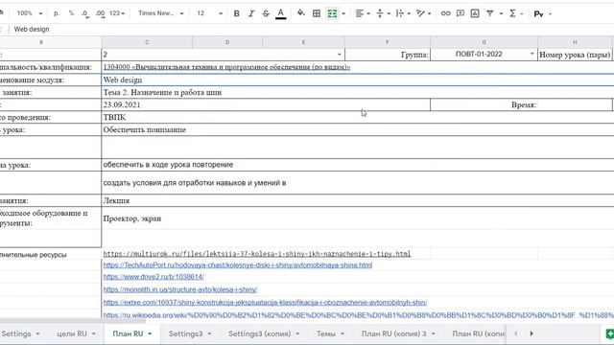
Task: Open multiurok.ru lecture link
Action: pyautogui.click(x=257, y=254)
